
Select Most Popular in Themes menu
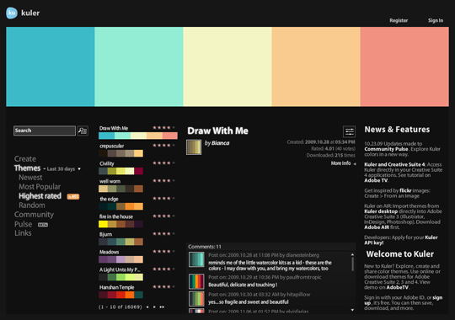[x=40, y=187]
